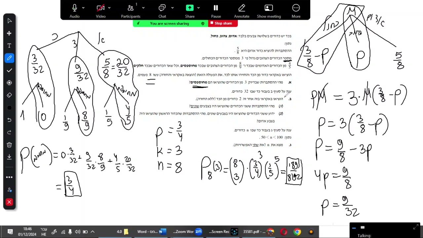423x238 pixels.
Task: Show hidden tray icons chevron
Action: (93, 232)
